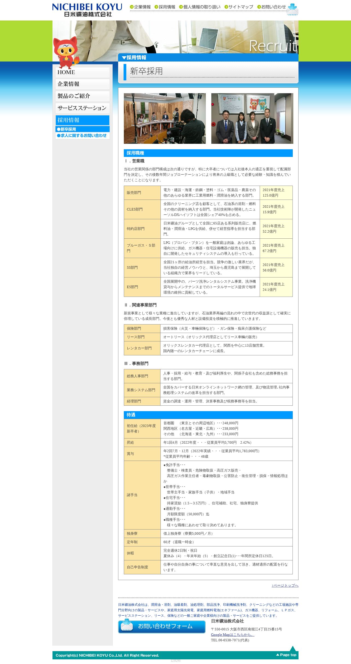
Task: Click the Ⅰ．営業職 heading
Action: tap(134, 161)
